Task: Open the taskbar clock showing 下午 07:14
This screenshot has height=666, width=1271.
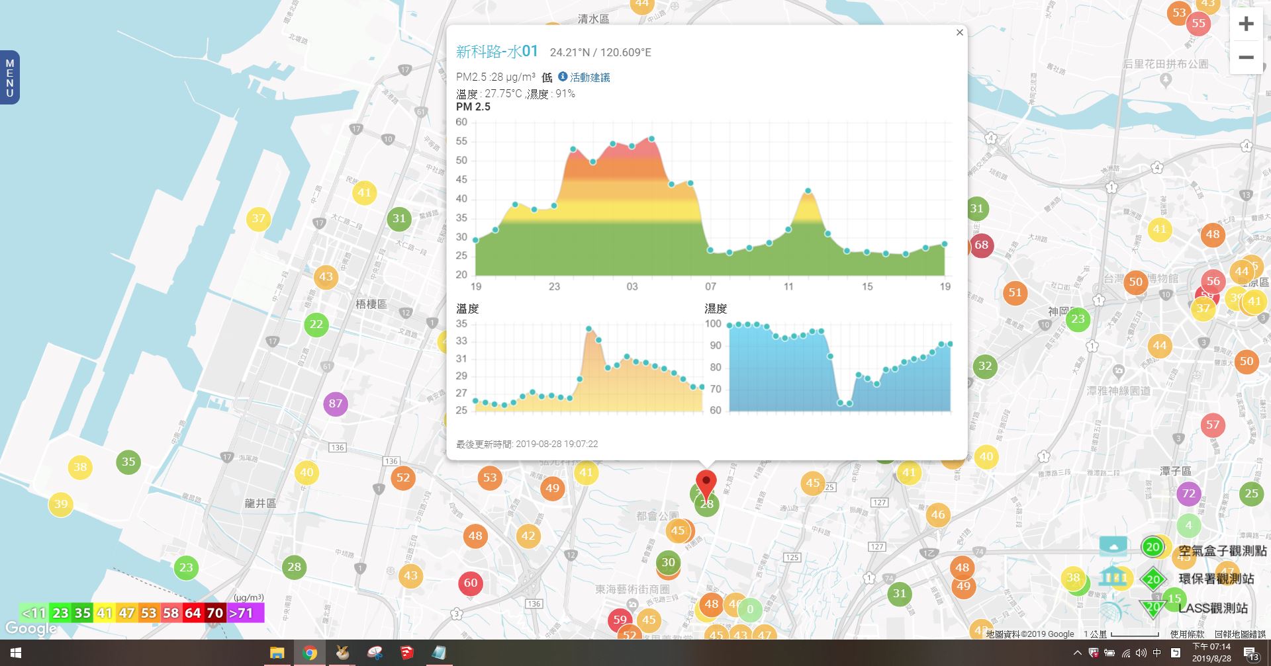Action: [x=1211, y=653]
